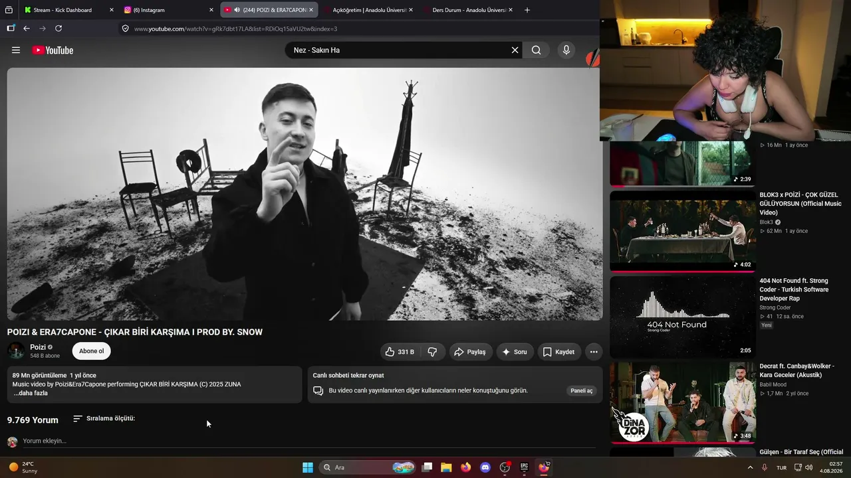This screenshot has height=478, width=851.
Task: Open the YouTube guide hamburger menu
Action: (16, 50)
